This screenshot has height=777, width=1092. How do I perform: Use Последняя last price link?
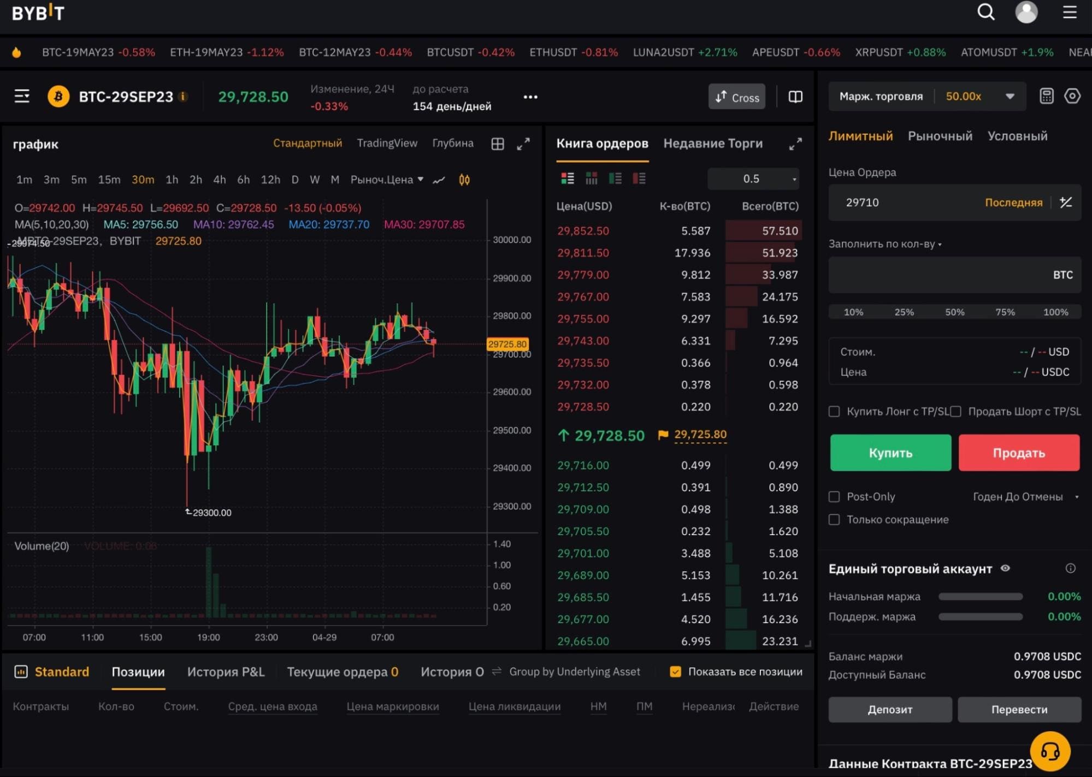pyautogui.click(x=1013, y=203)
